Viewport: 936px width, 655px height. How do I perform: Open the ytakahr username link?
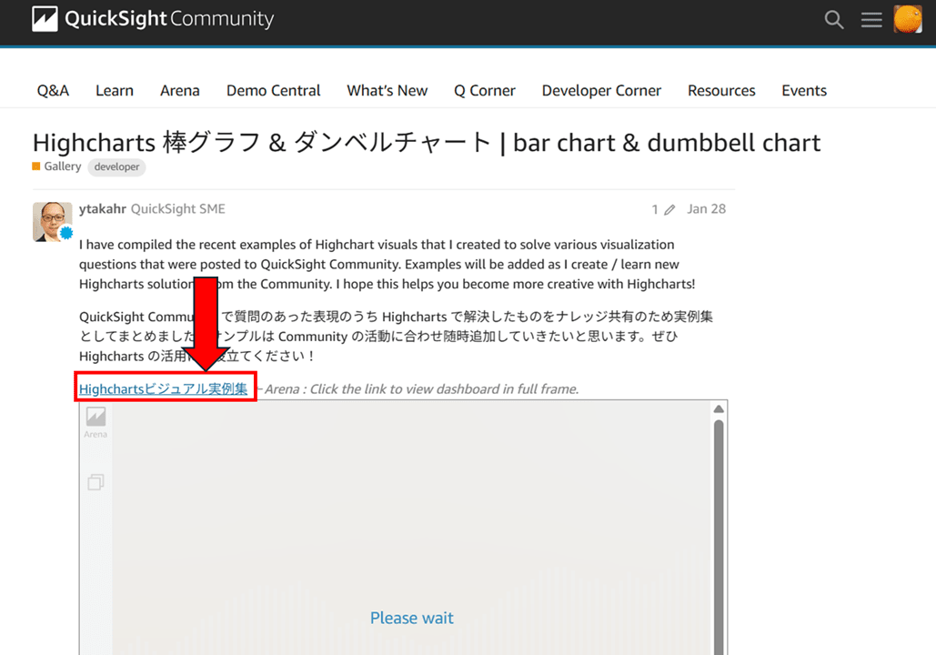pos(103,209)
